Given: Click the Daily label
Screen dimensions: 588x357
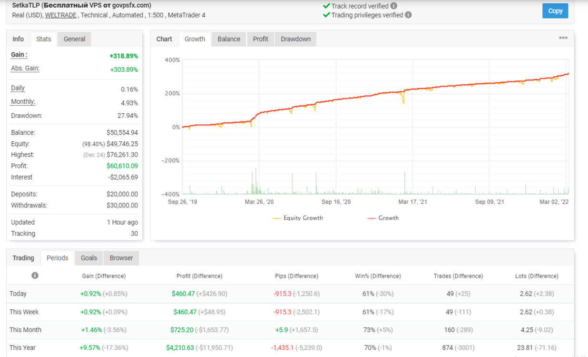Looking at the screenshot, I should point(18,88).
